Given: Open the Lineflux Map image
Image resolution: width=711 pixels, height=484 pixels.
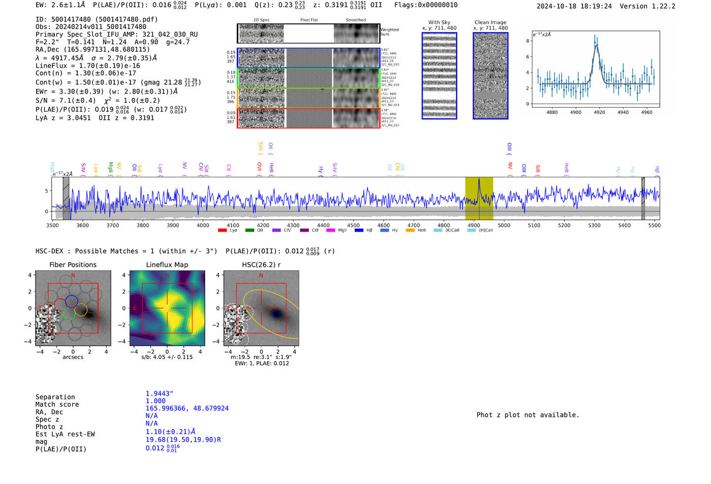Looking at the screenshot, I should [x=167, y=308].
